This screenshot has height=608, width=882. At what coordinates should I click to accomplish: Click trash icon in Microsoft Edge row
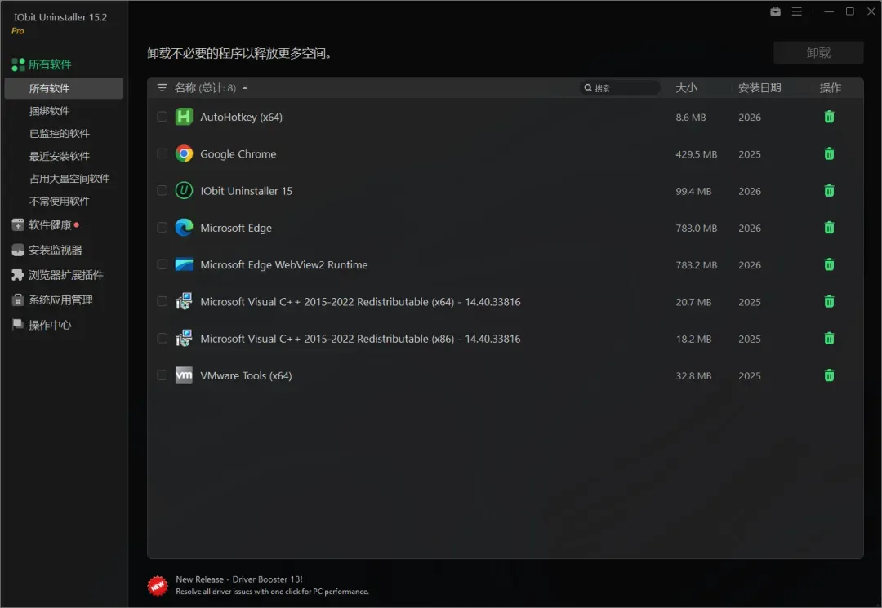pos(829,228)
